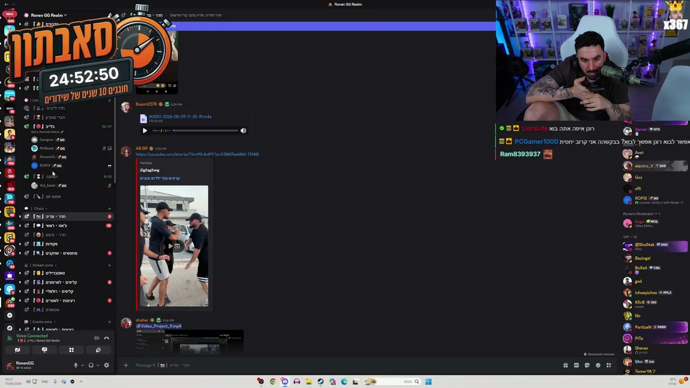The image size is (690, 388).
Task: Open the רעיונות · לסטרים channel
Action: point(67,301)
